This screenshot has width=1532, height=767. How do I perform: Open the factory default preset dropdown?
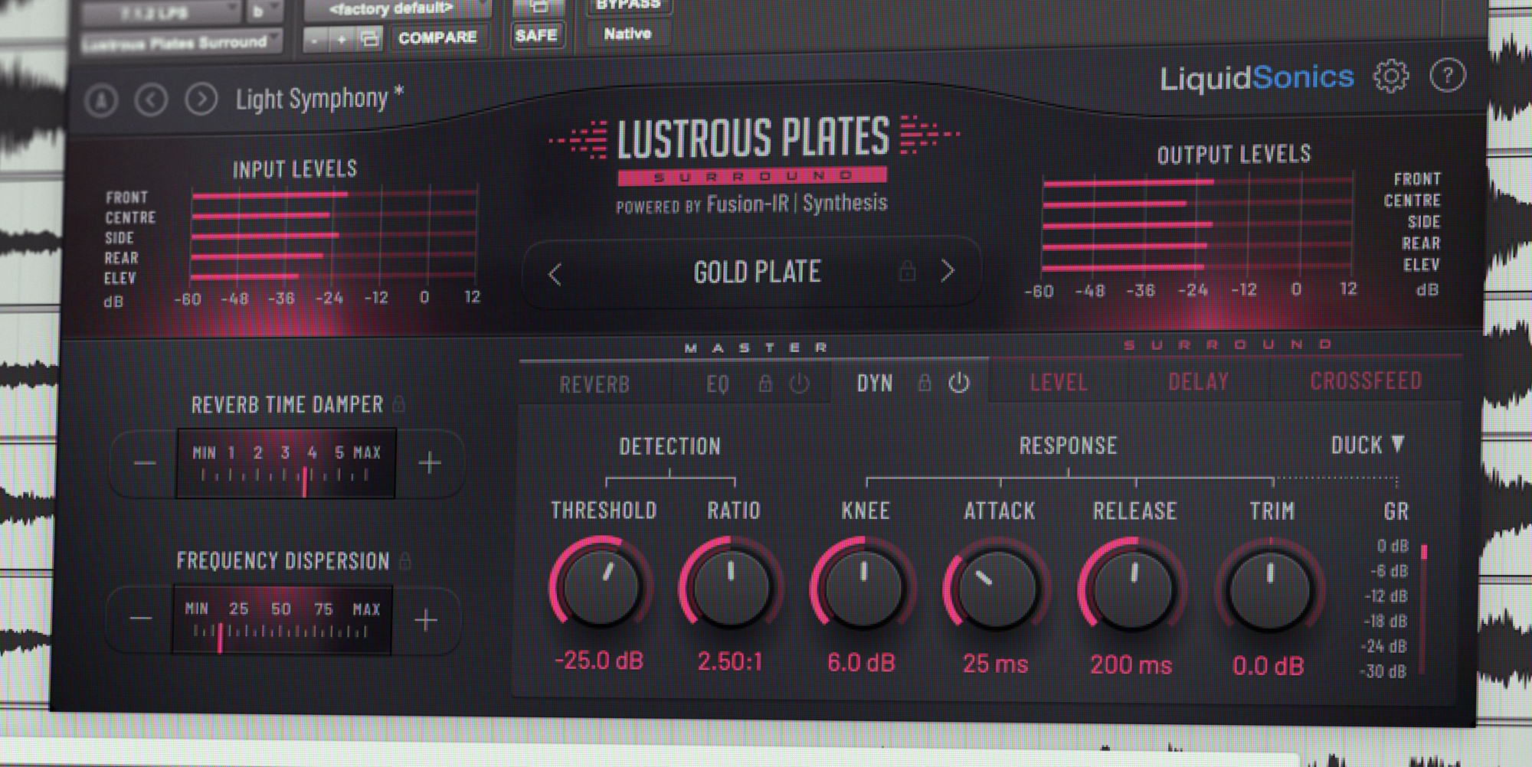397,9
